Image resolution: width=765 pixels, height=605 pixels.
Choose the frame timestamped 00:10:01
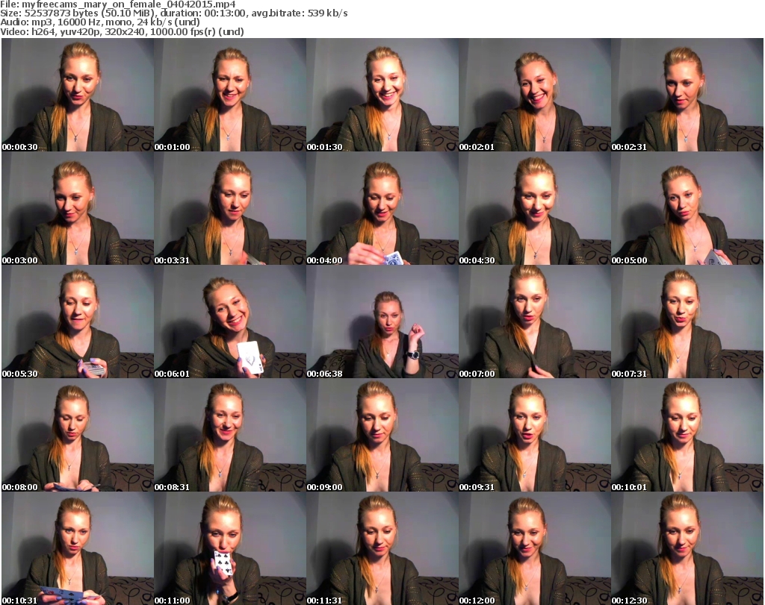coord(687,435)
